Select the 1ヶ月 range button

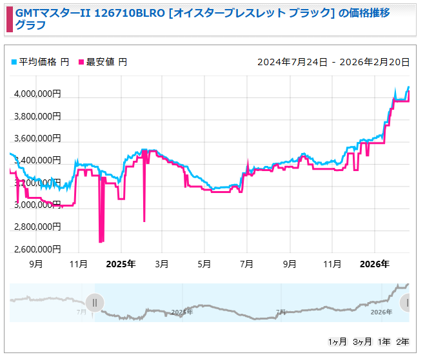point(337,342)
